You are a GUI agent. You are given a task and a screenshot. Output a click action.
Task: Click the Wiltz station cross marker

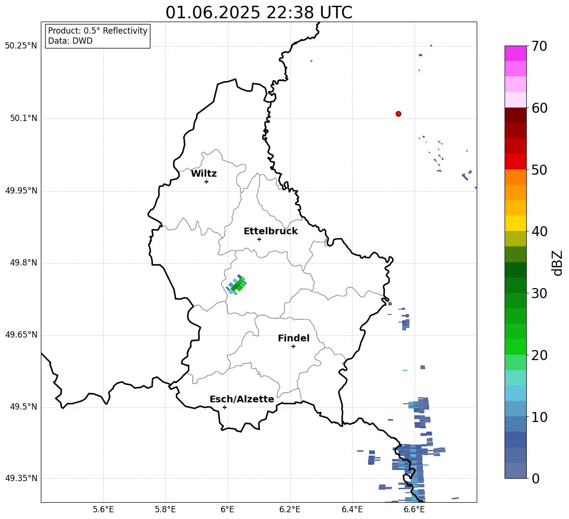(x=206, y=181)
